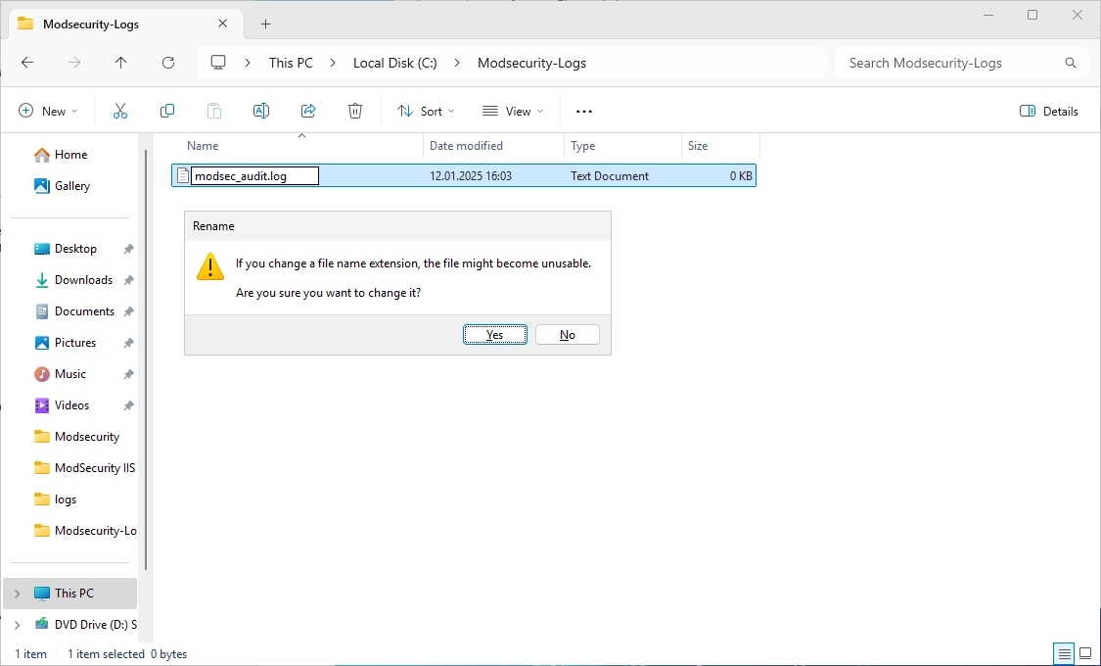Open a new tab with plus button
The image size is (1101, 666).
click(265, 24)
